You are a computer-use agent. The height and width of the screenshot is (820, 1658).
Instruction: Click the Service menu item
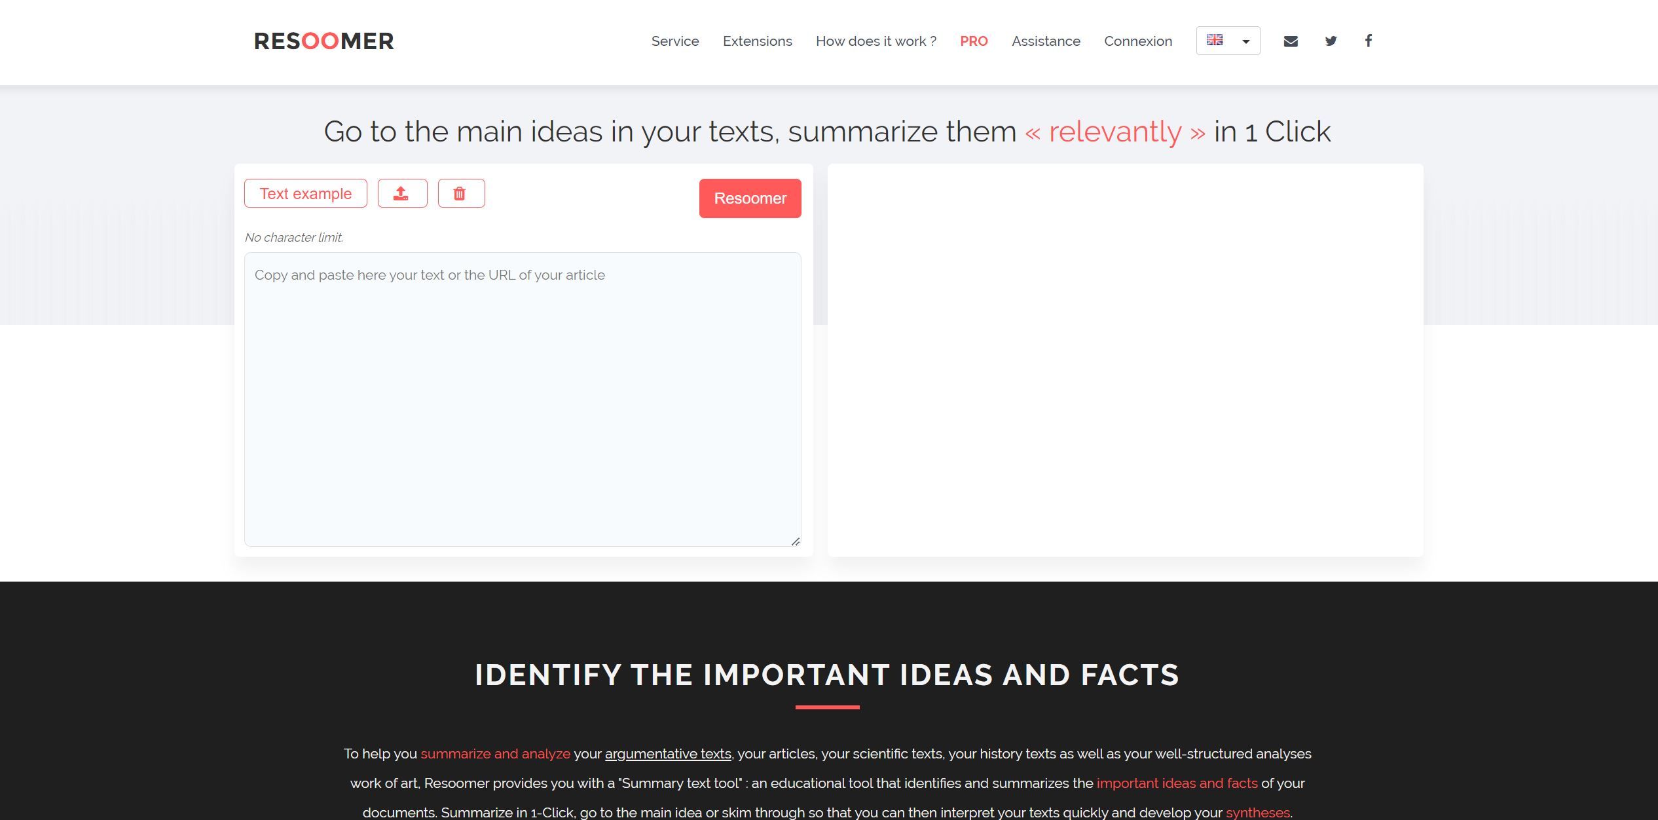pos(674,40)
